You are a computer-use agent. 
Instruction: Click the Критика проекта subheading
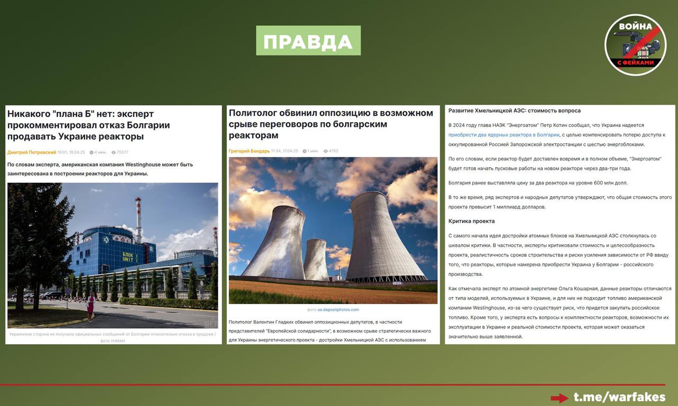(x=471, y=221)
